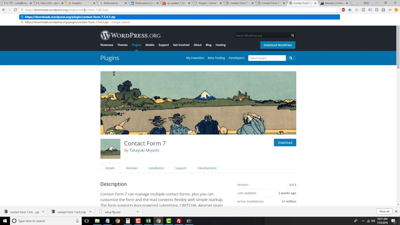
Task: Open Themes in the WordPress menu
Action: click(x=122, y=45)
